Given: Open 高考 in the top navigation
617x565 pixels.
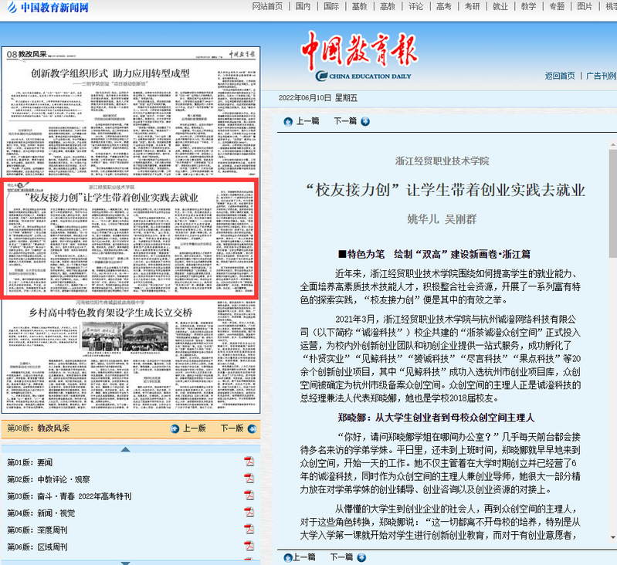Looking at the screenshot, I should [x=443, y=6].
